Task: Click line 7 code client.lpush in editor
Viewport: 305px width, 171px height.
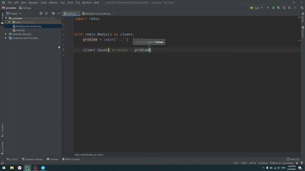Action: click(x=117, y=50)
